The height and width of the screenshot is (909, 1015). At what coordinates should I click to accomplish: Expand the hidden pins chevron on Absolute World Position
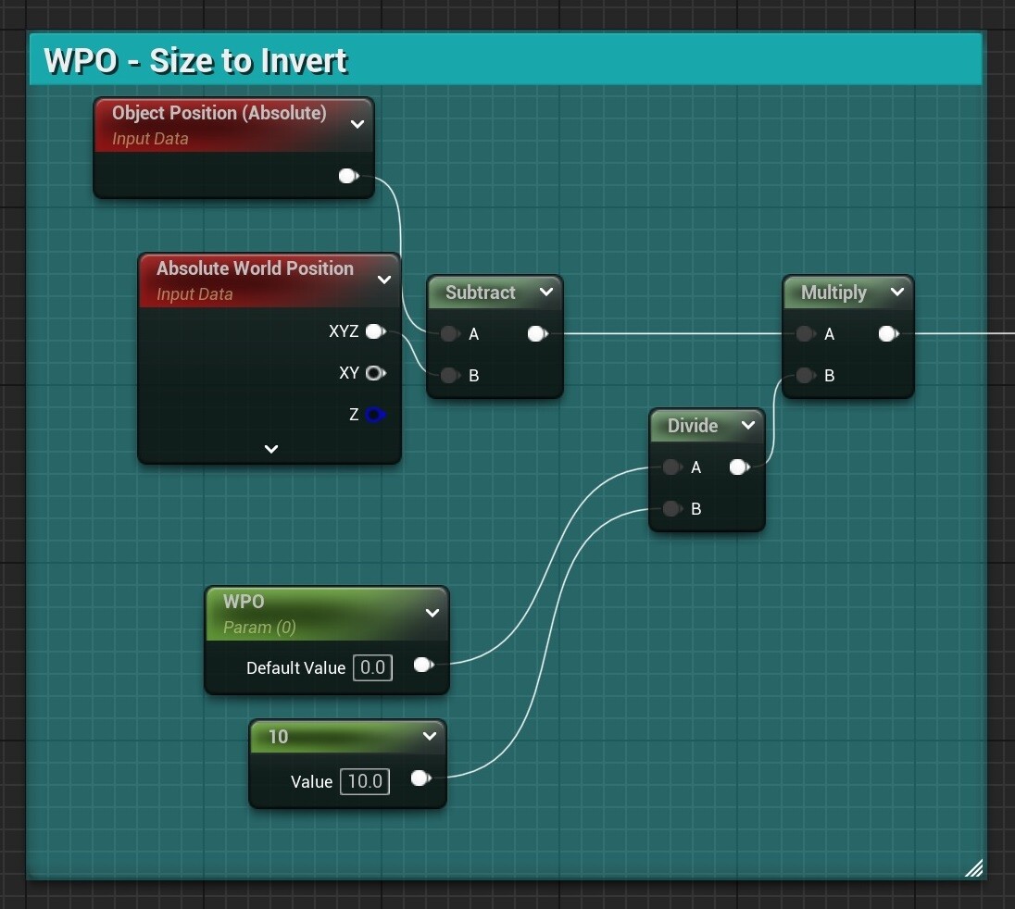click(x=269, y=449)
